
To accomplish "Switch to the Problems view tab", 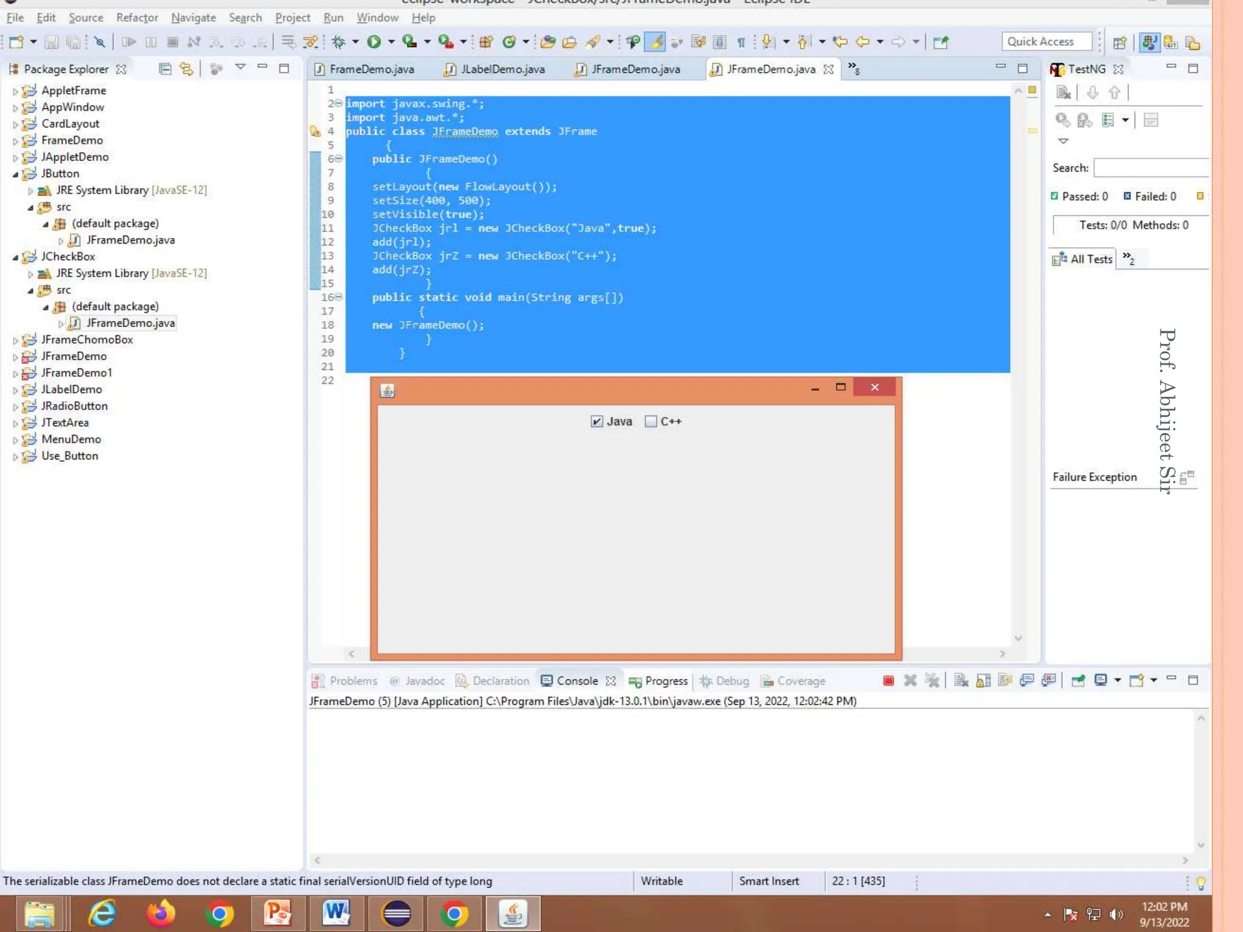I will [x=353, y=681].
